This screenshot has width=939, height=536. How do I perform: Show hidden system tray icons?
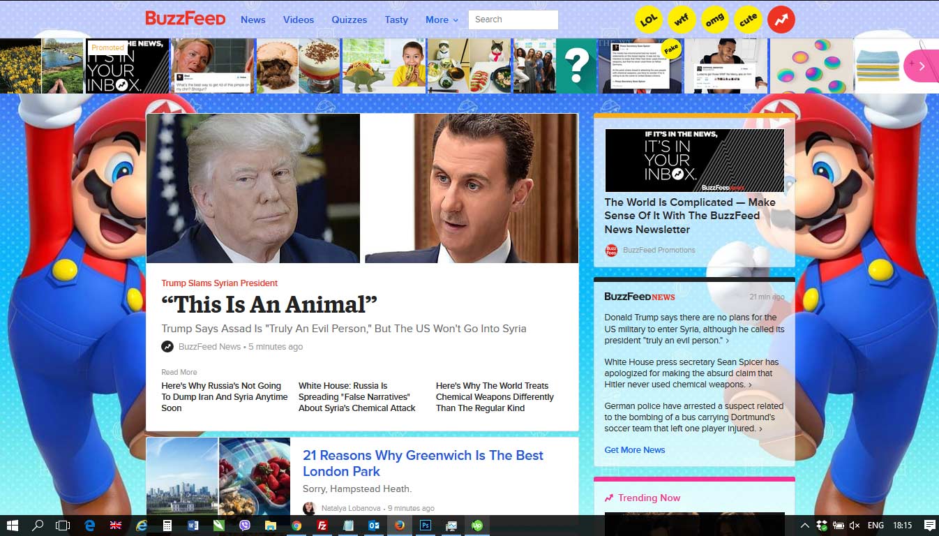tap(804, 526)
